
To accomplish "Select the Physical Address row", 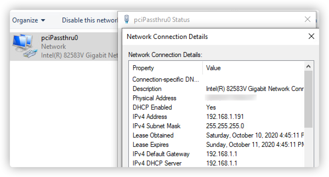I will tap(154, 98).
